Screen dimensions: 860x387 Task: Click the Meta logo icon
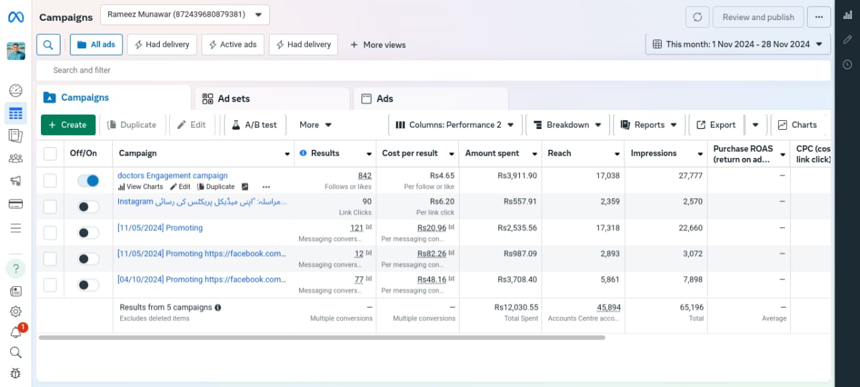tap(16, 17)
